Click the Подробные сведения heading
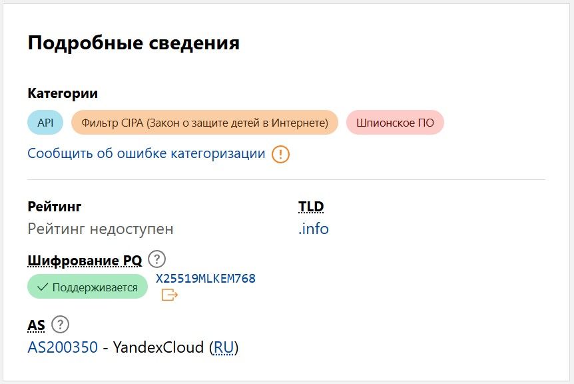574x384 pixels. click(x=133, y=43)
